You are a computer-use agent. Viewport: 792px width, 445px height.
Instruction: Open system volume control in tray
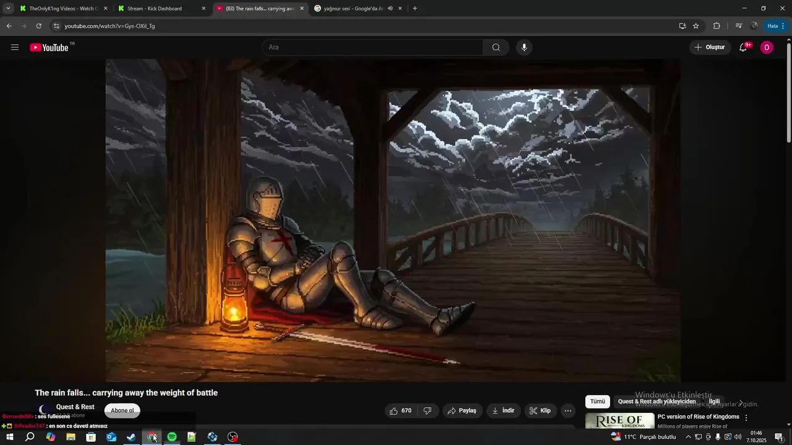738,437
